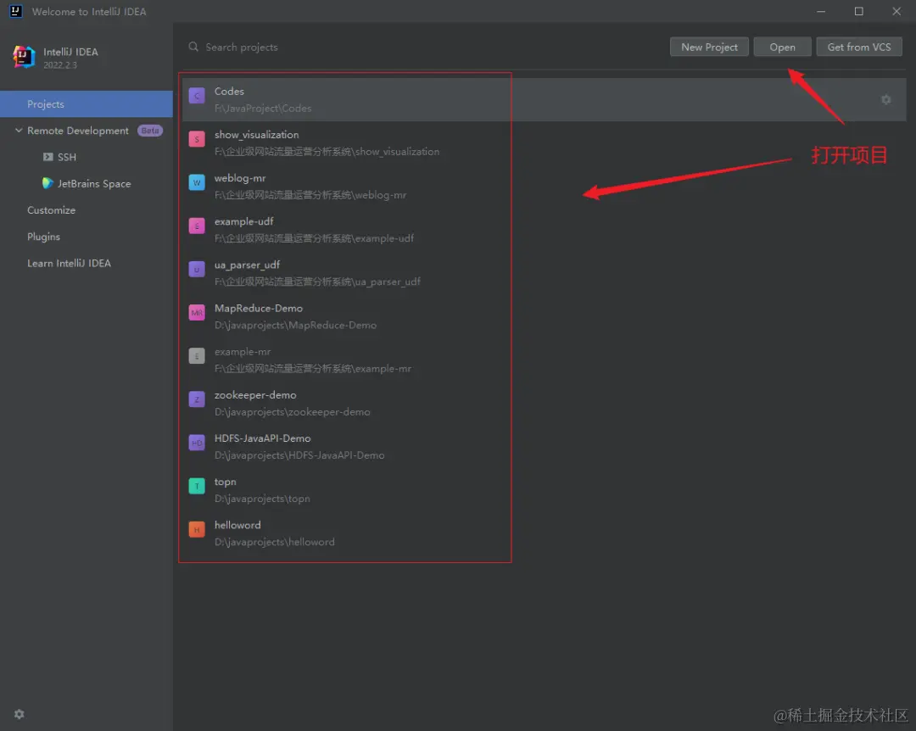The image size is (916, 731).
Task: Click the zookeeper-demo project icon
Action: (197, 399)
